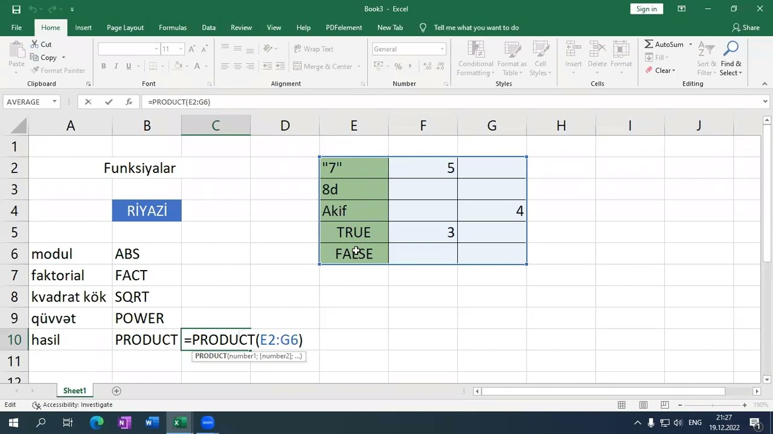Image resolution: width=773 pixels, height=434 pixels.
Task: Open Ribbon Display Options icon
Action: coord(681,9)
